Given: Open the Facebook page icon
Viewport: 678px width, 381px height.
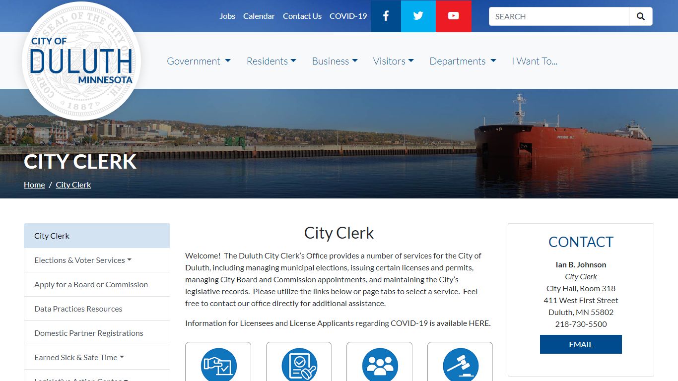Looking at the screenshot, I should tap(386, 16).
